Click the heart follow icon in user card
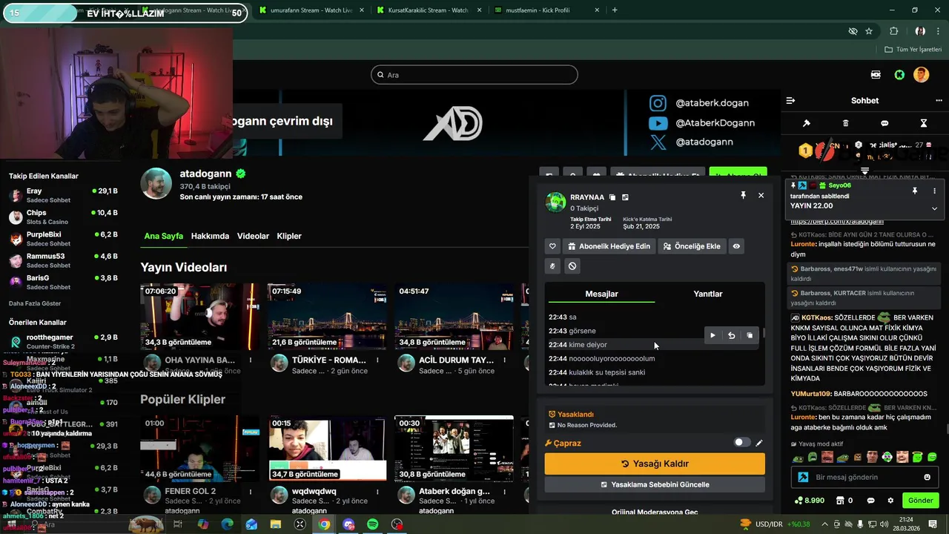 (552, 246)
